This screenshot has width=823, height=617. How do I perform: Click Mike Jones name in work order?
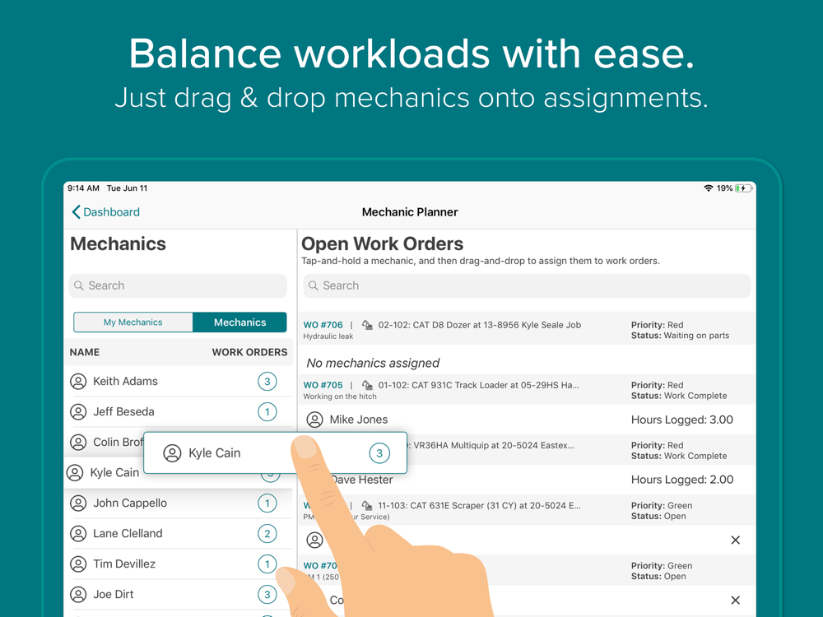click(359, 420)
